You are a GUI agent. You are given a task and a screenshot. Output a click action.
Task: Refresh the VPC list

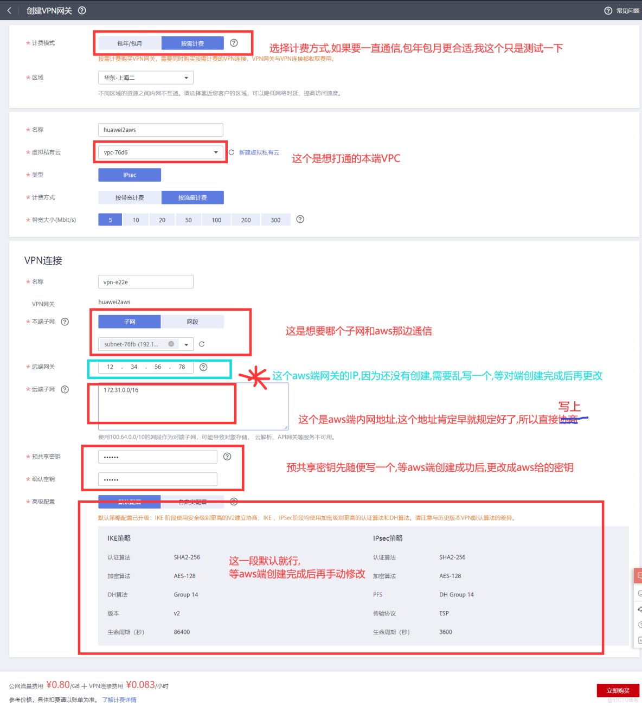tap(232, 152)
